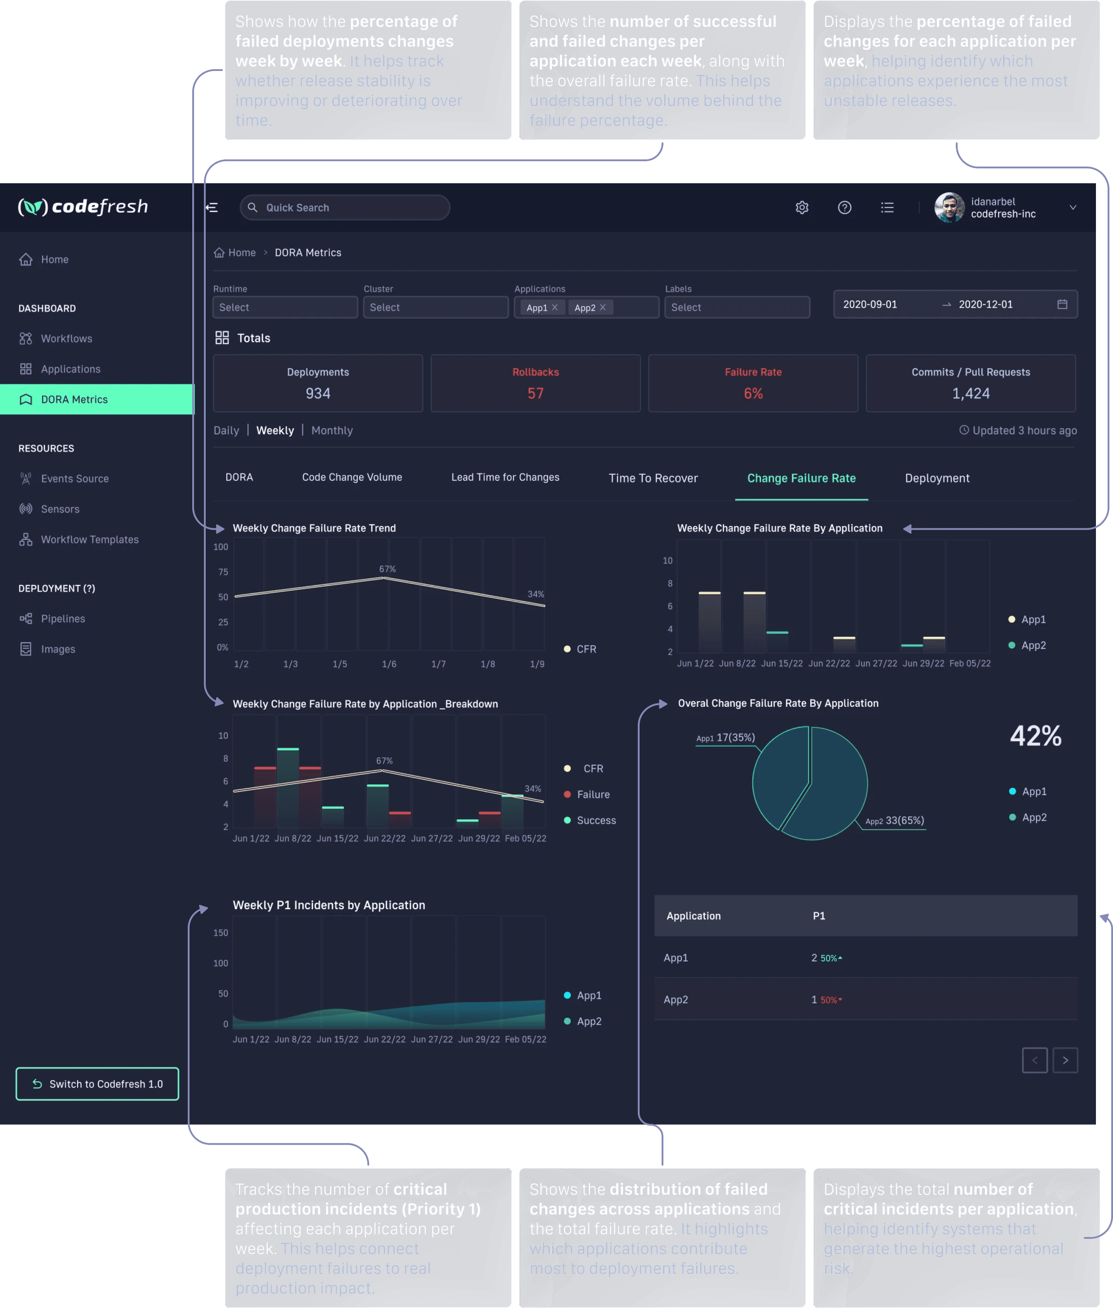The image size is (1113, 1308).
Task: Click the list view icon in header
Action: (887, 208)
